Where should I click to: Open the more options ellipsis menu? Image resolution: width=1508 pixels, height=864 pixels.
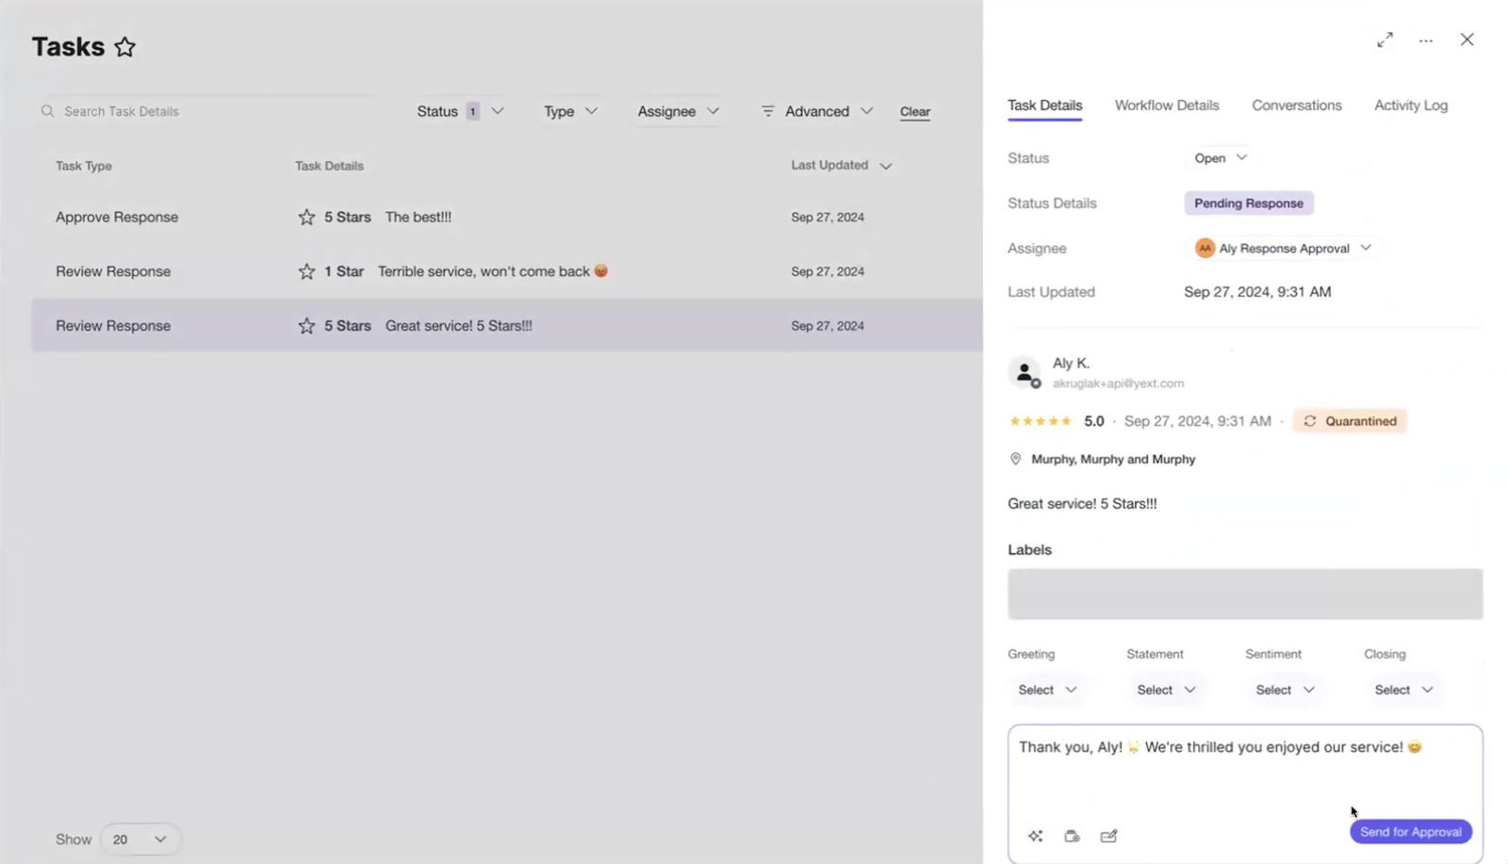pyautogui.click(x=1425, y=40)
